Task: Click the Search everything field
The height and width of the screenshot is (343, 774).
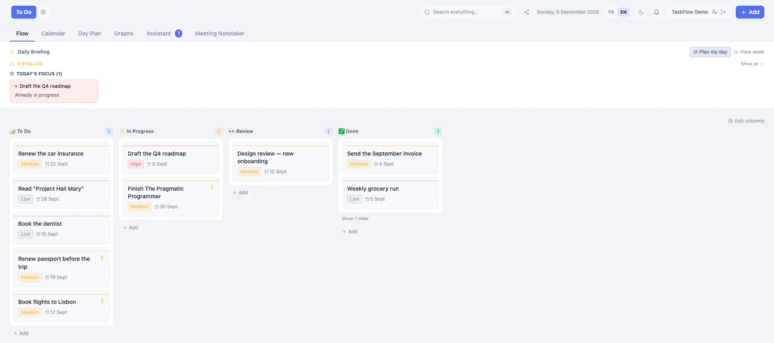Action: coord(468,12)
